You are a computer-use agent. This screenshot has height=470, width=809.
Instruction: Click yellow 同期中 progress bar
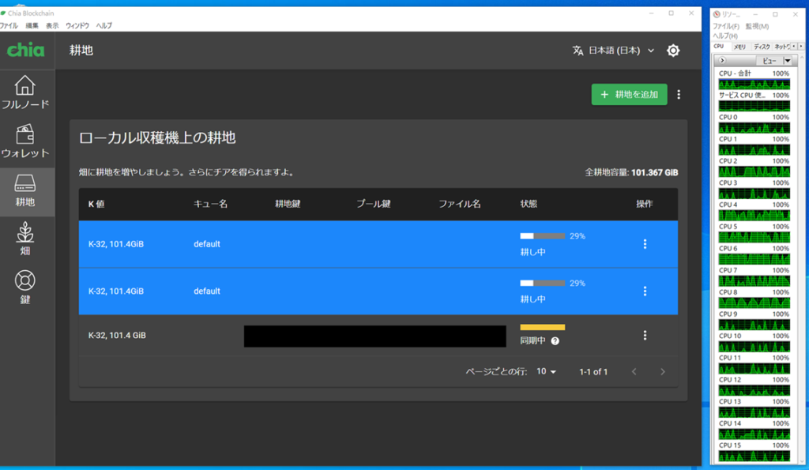point(542,327)
